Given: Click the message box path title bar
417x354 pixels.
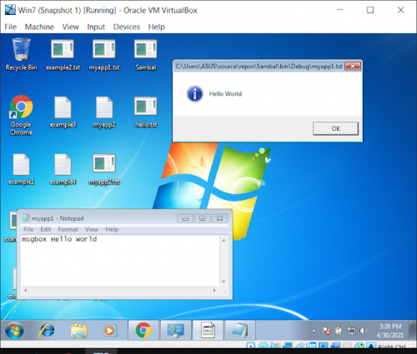Looking at the screenshot, I should click(x=259, y=67).
